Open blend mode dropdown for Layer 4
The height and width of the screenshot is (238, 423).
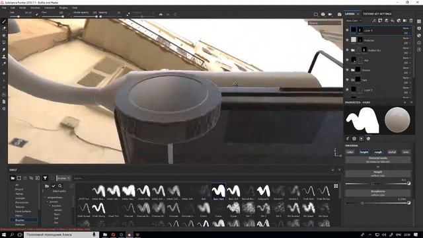coord(407,28)
